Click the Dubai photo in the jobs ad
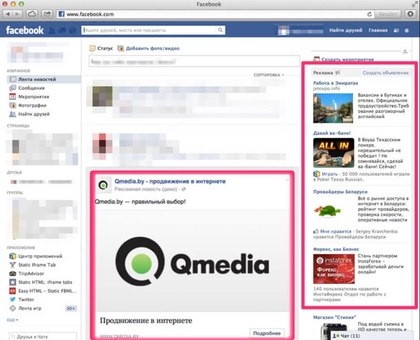The image size is (420, 340). tap(333, 108)
